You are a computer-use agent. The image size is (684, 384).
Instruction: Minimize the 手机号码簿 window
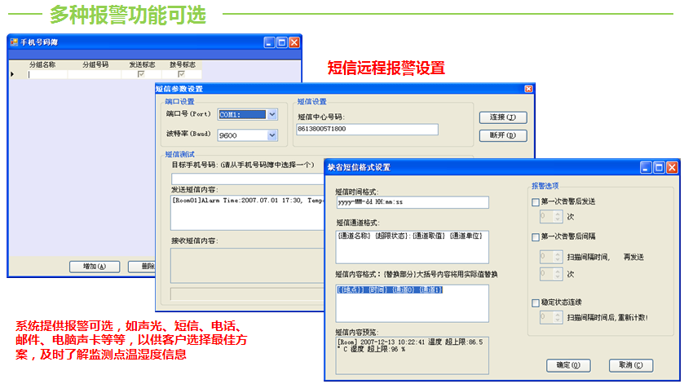pyautogui.click(x=270, y=42)
